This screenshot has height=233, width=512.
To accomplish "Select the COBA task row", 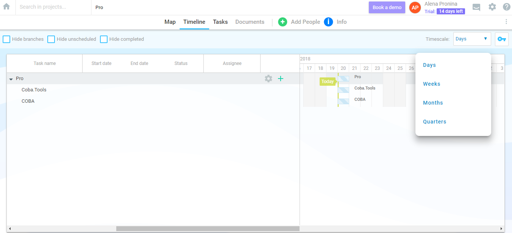I will pos(153,101).
